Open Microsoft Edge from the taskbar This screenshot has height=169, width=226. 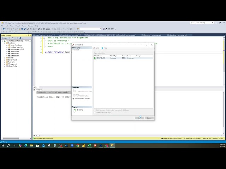pyautogui.click(x=26, y=145)
